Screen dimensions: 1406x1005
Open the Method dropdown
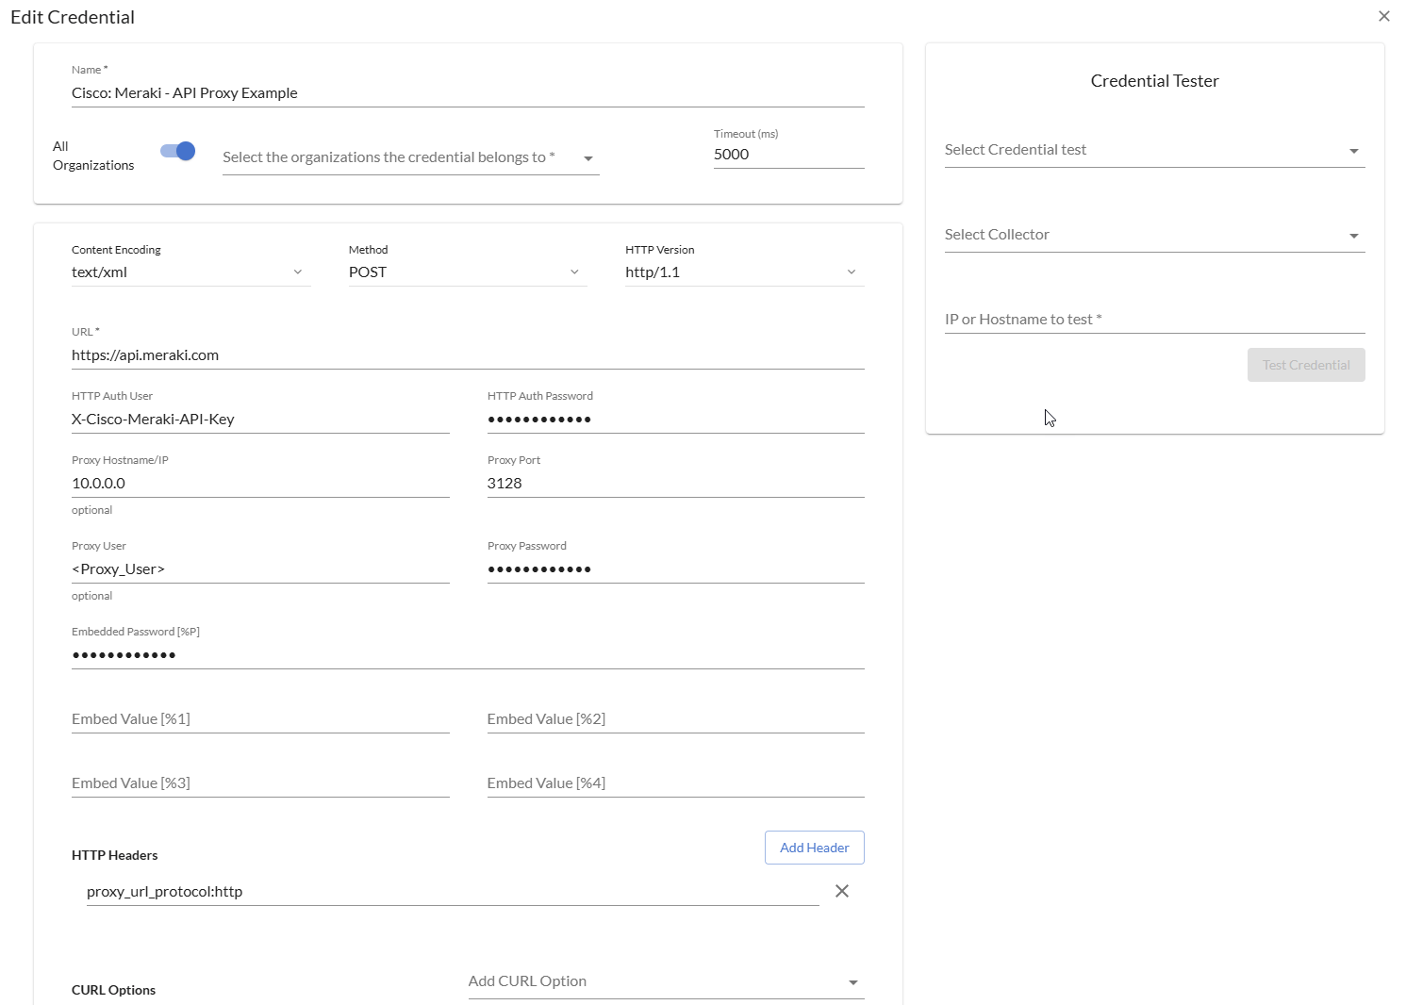click(x=467, y=272)
